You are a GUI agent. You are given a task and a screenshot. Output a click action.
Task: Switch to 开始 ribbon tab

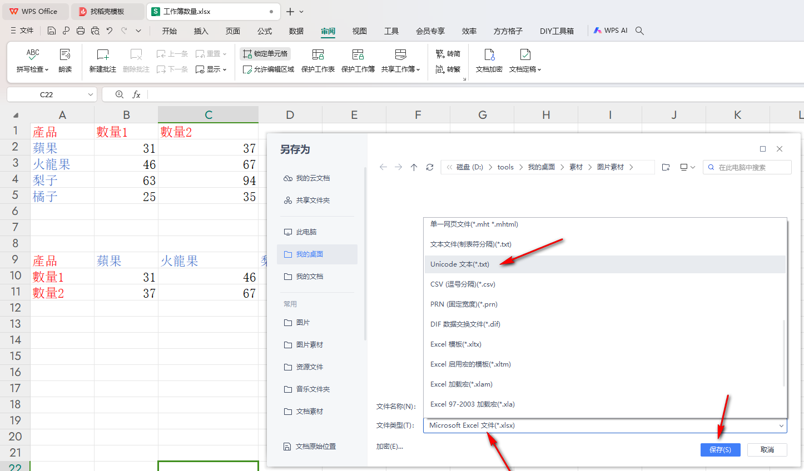tap(170, 31)
